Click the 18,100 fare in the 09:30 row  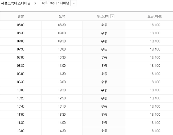155,82
